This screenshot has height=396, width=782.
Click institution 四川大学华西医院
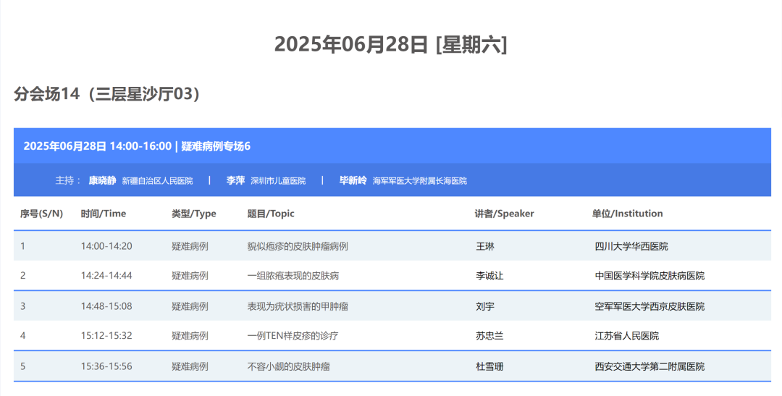631,246
